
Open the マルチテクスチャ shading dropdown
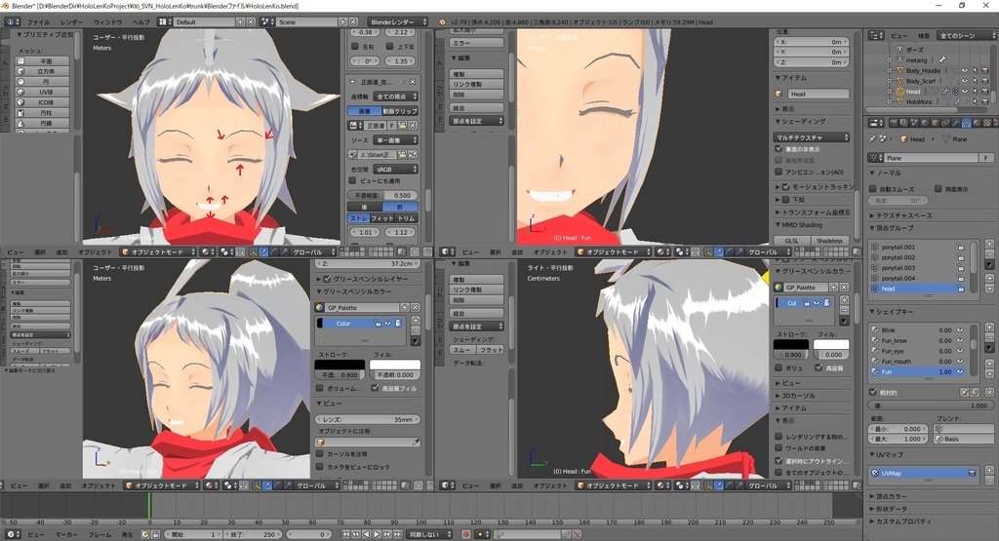pos(812,137)
